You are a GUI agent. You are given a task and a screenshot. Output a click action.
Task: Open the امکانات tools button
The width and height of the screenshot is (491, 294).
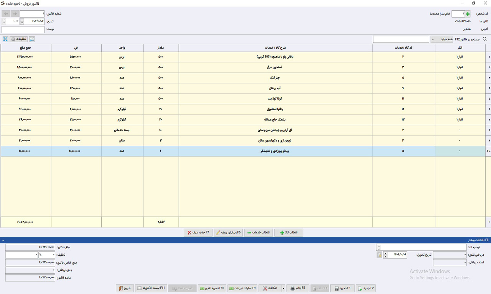coord(270,288)
